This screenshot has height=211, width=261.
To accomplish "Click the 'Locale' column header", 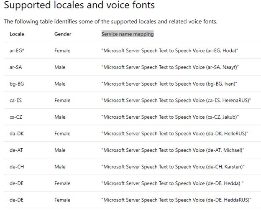I will [17, 34].
